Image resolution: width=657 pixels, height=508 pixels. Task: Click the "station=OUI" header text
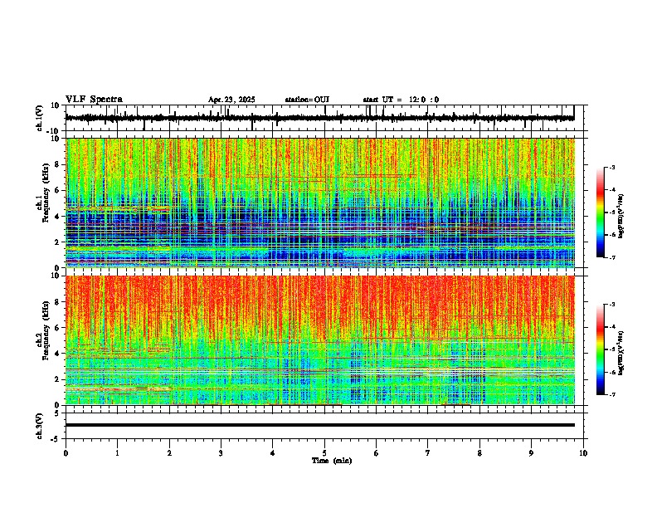click(x=307, y=100)
